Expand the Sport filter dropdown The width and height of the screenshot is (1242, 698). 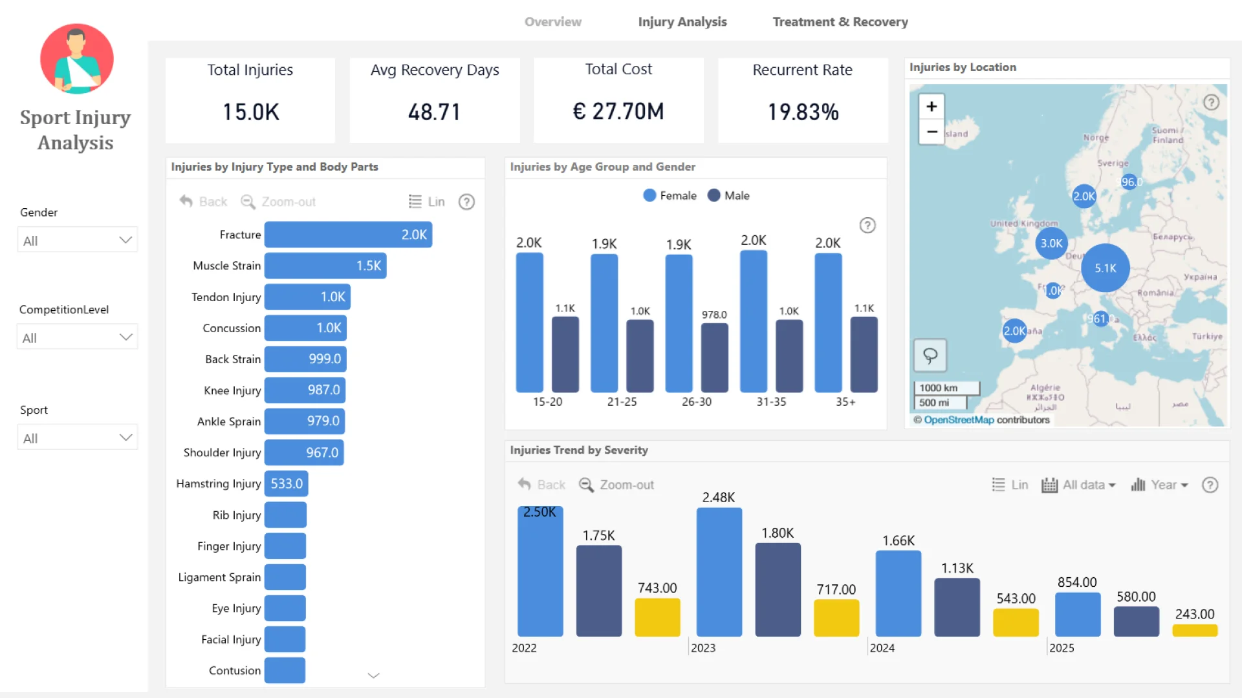coord(78,438)
